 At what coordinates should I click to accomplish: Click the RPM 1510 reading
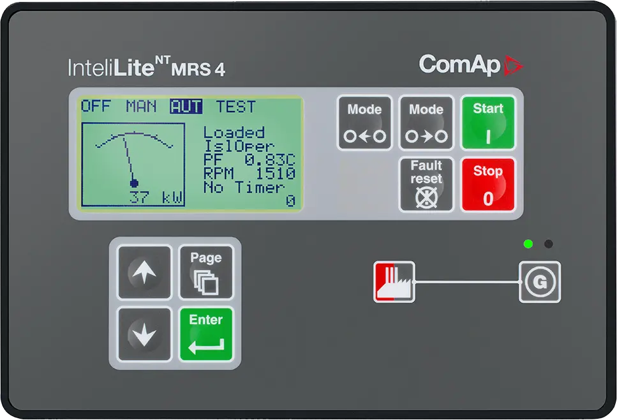[x=249, y=174]
